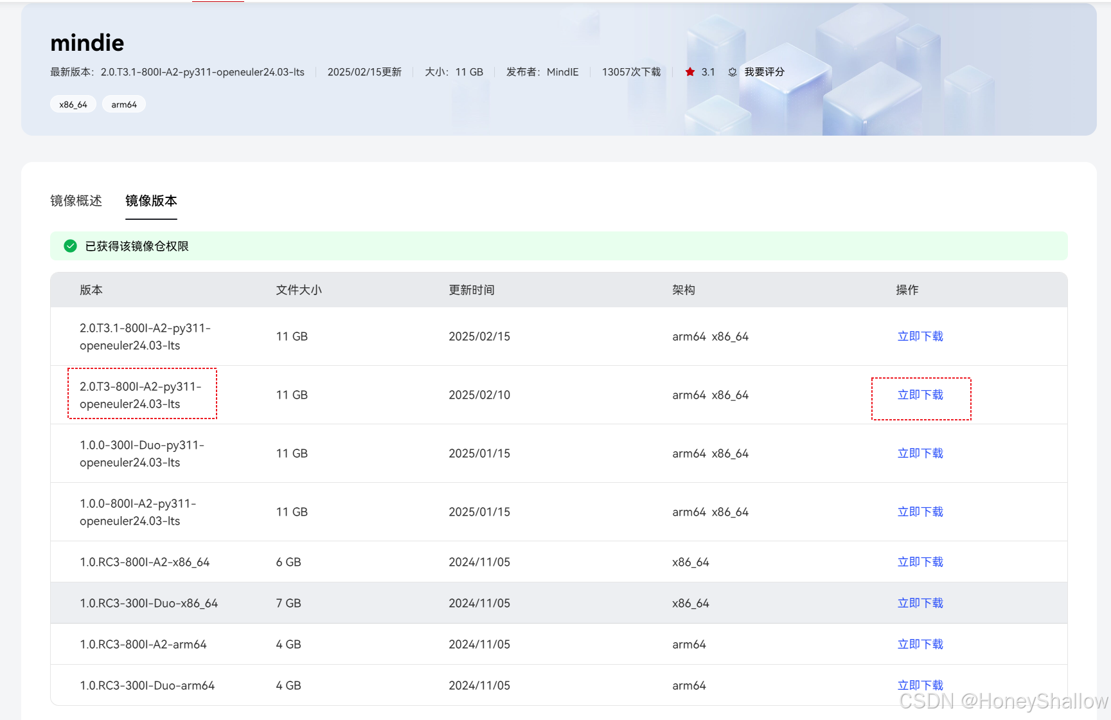Image resolution: width=1111 pixels, height=720 pixels.
Task: Download 1.0.0-300I-Duo-py311 via 立即下载
Action: (x=920, y=453)
